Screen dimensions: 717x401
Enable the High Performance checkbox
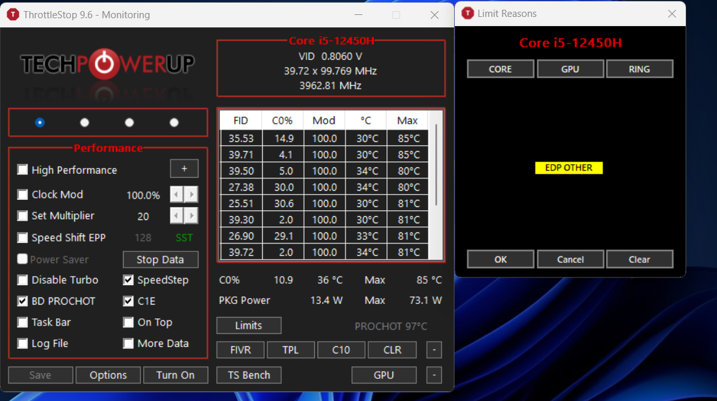(x=22, y=170)
